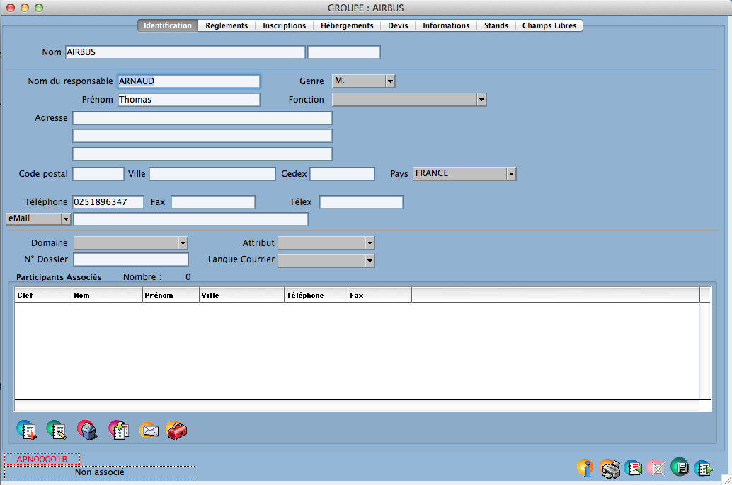The width and height of the screenshot is (732, 485).
Task: Go to the previous record
Action: click(633, 468)
